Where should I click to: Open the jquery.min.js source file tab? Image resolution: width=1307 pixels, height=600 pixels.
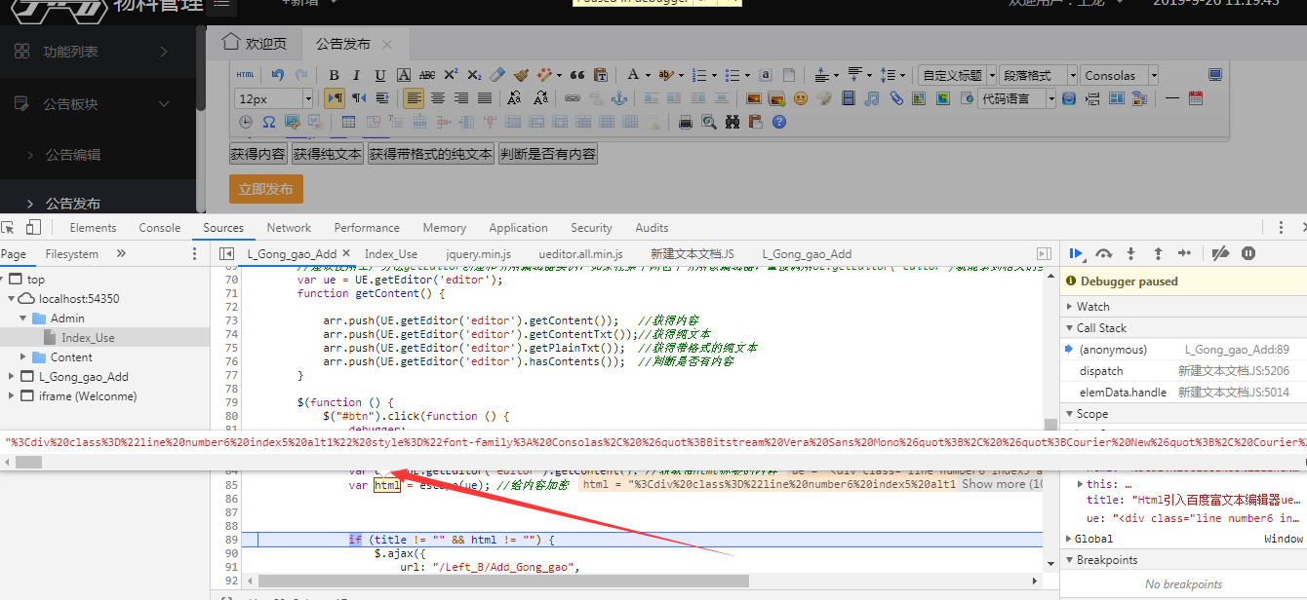(x=478, y=254)
